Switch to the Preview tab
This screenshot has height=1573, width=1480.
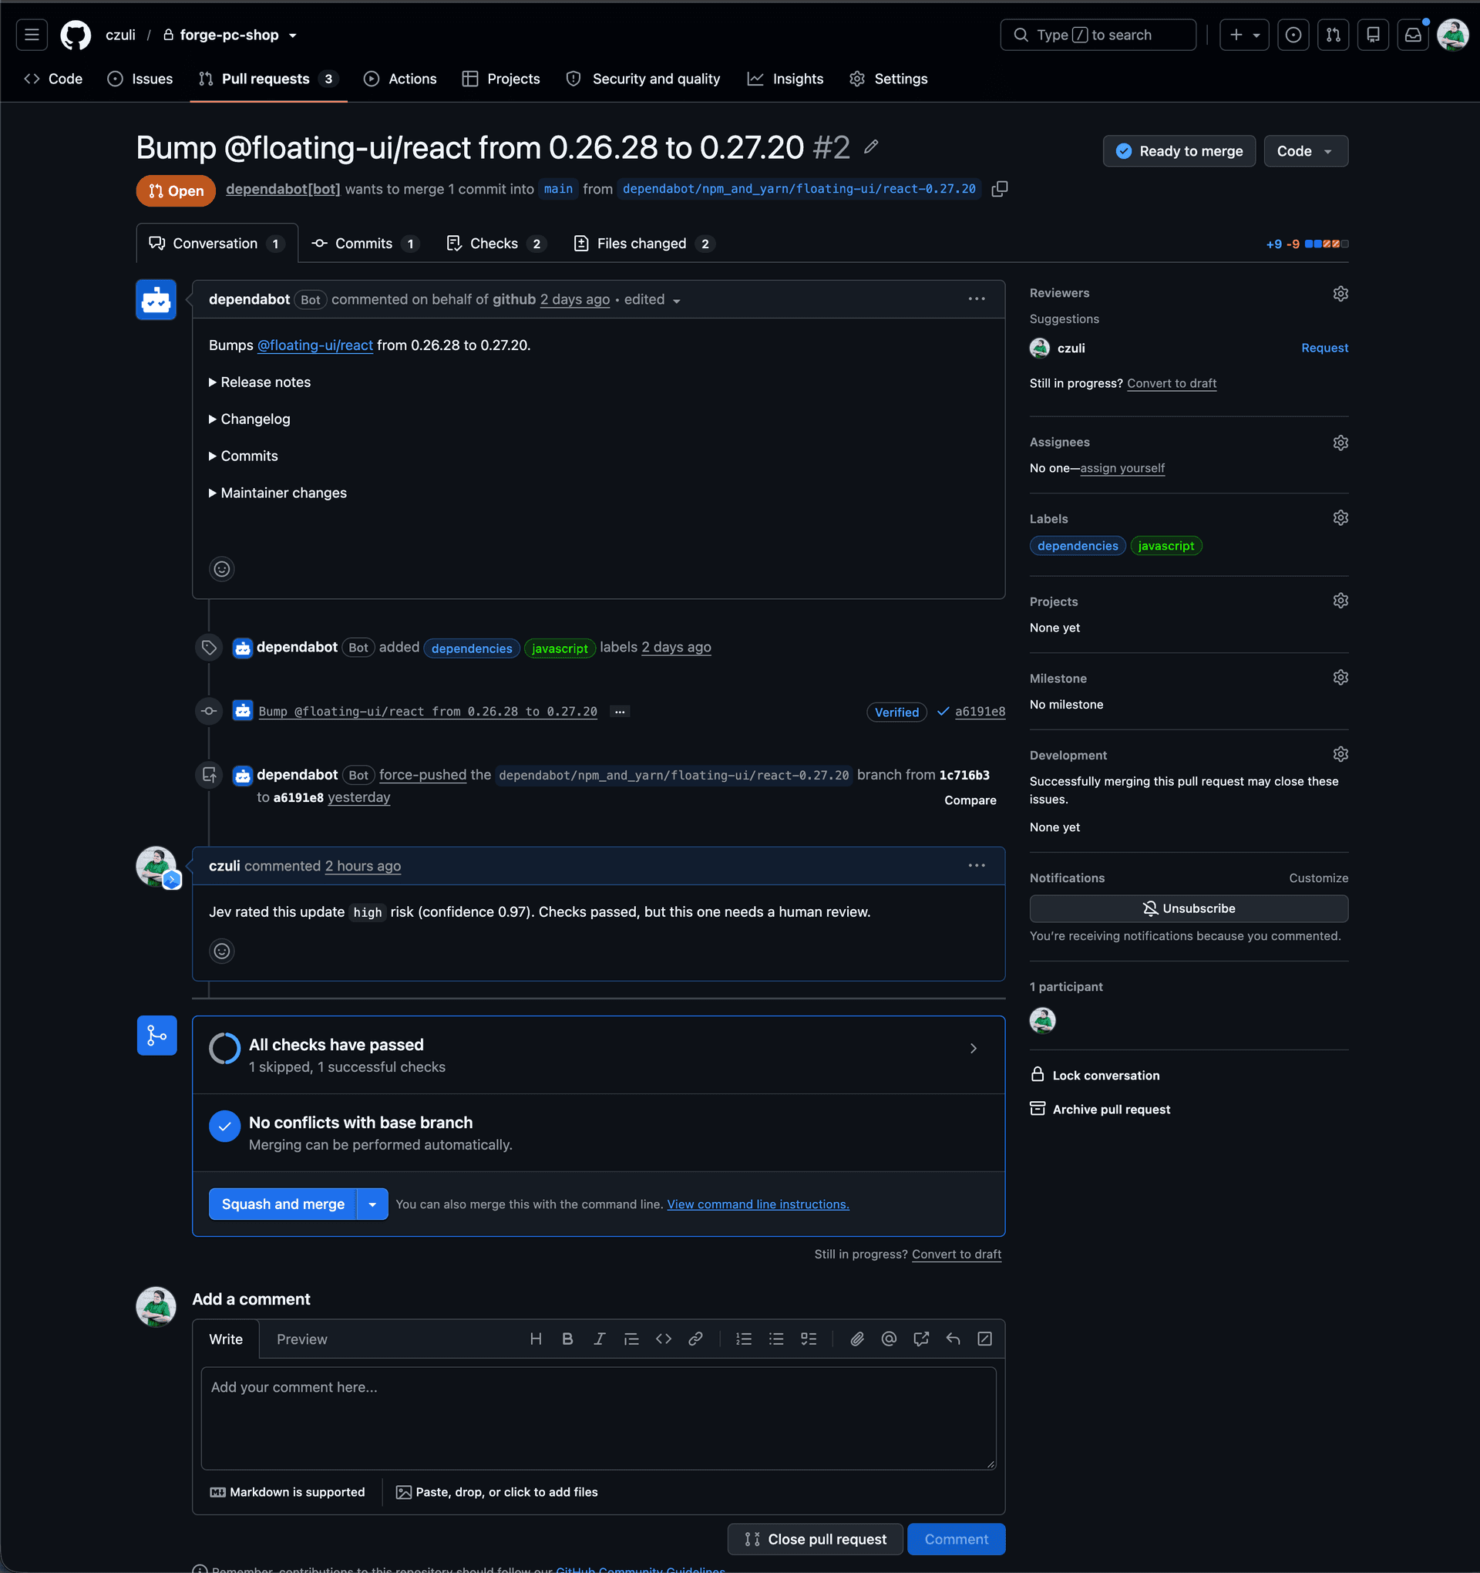click(x=301, y=1339)
